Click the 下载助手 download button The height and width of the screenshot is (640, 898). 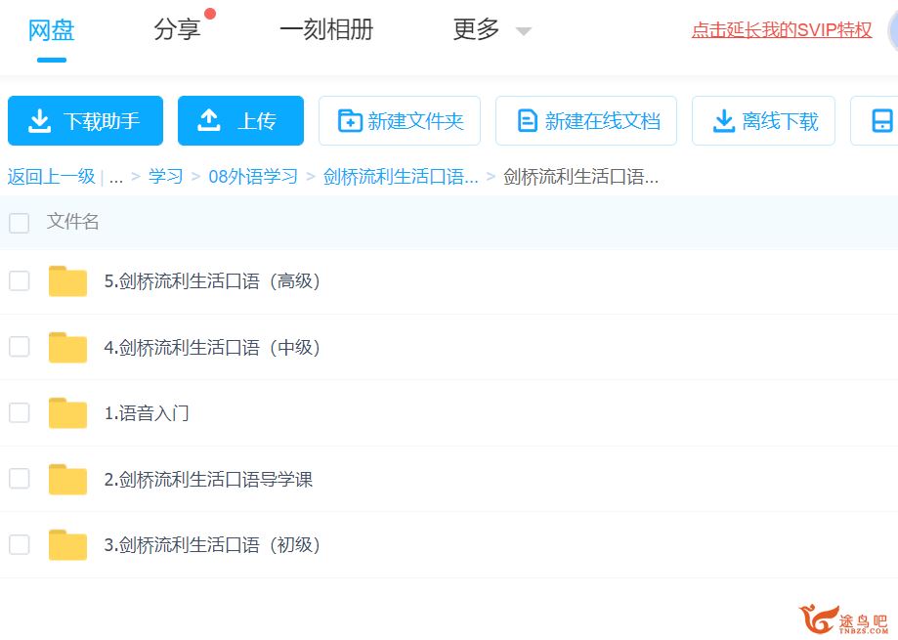coord(85,121)
